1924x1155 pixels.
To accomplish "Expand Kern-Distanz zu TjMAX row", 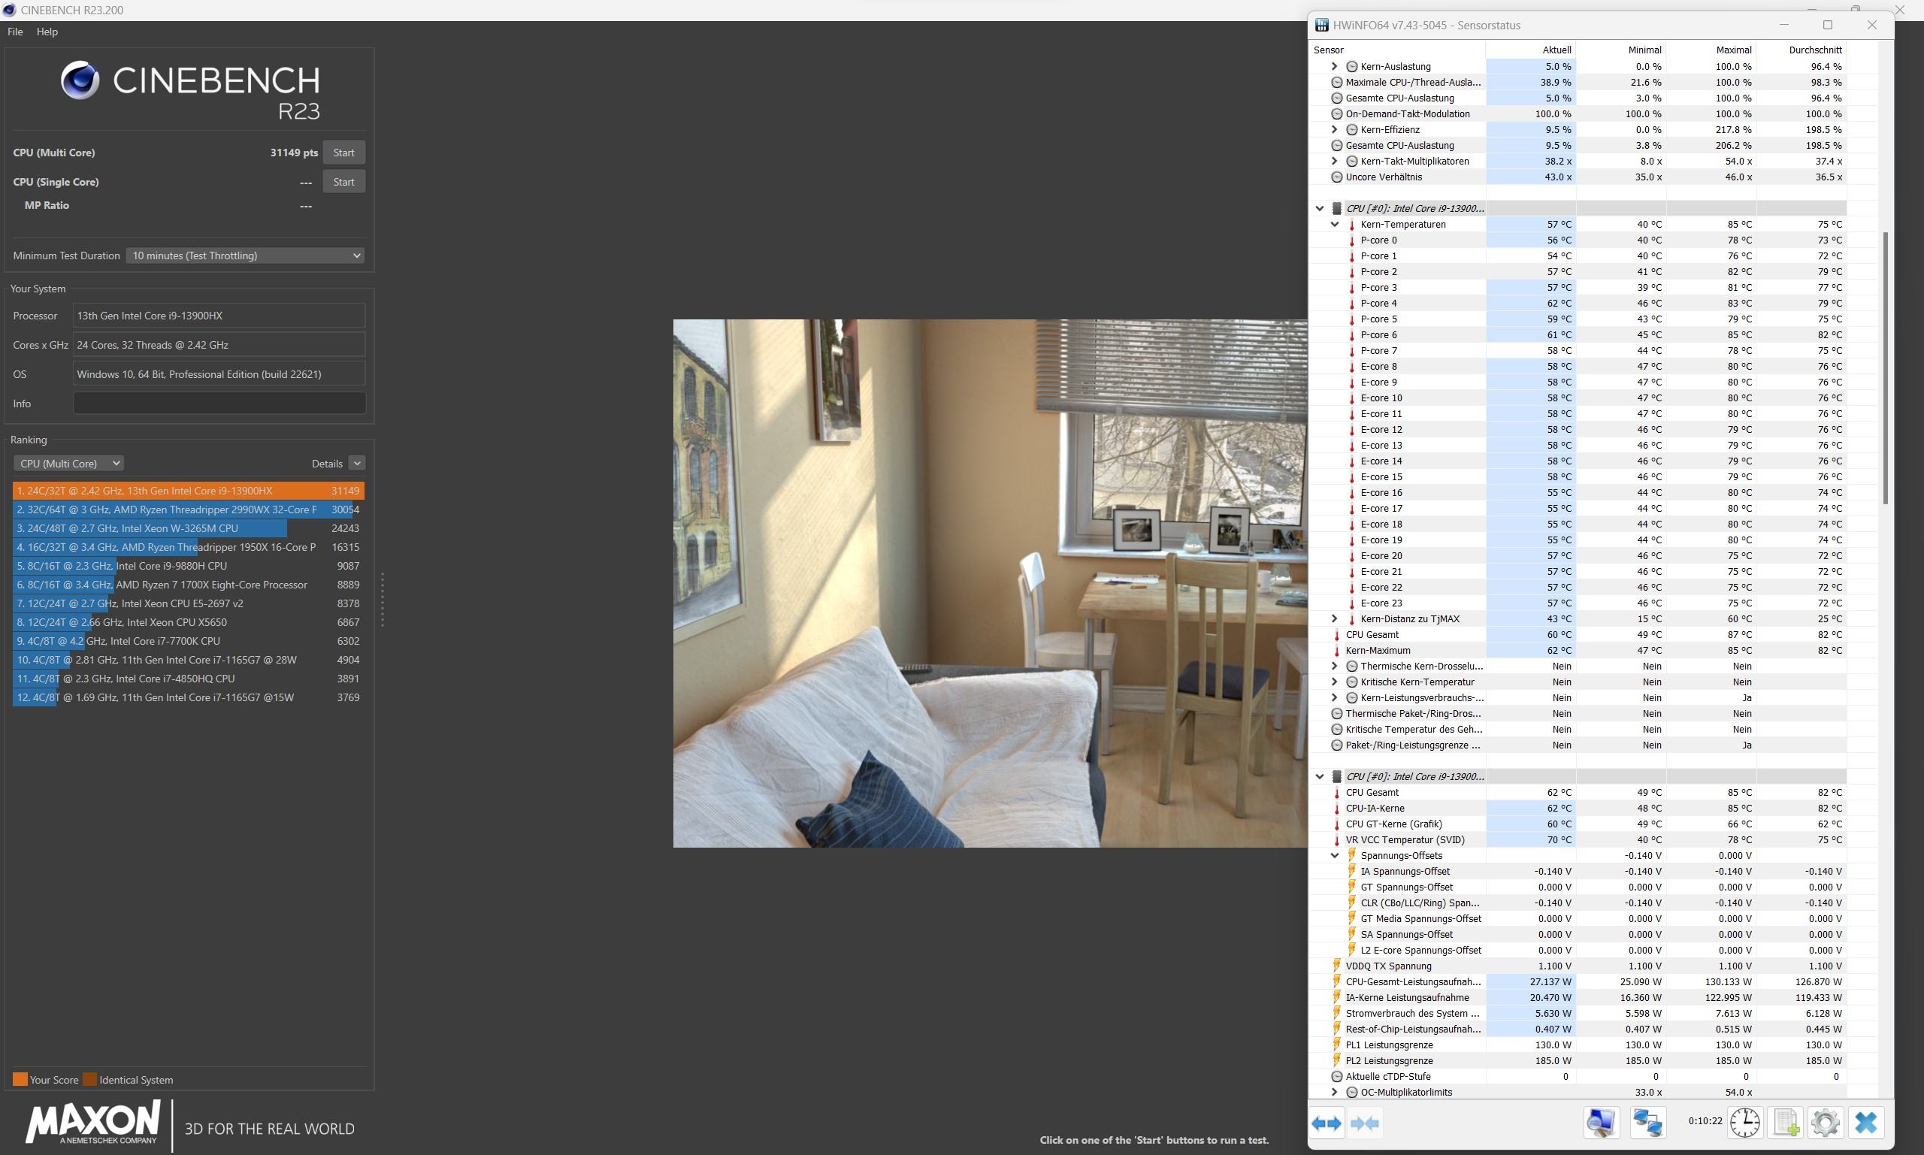I will [1334, 618].
